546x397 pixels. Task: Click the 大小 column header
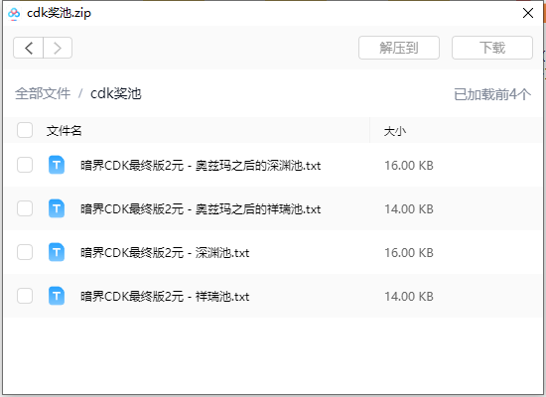(x=395, y=131)
